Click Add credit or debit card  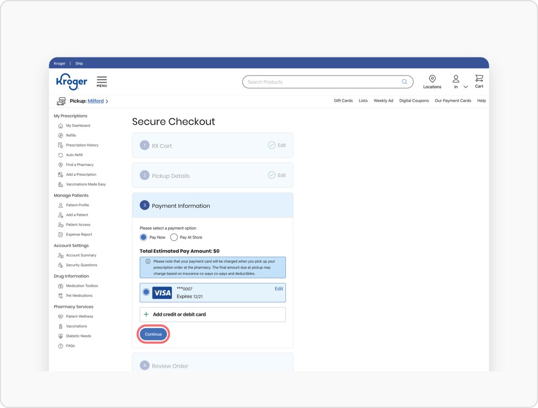(x=213, y=315)
